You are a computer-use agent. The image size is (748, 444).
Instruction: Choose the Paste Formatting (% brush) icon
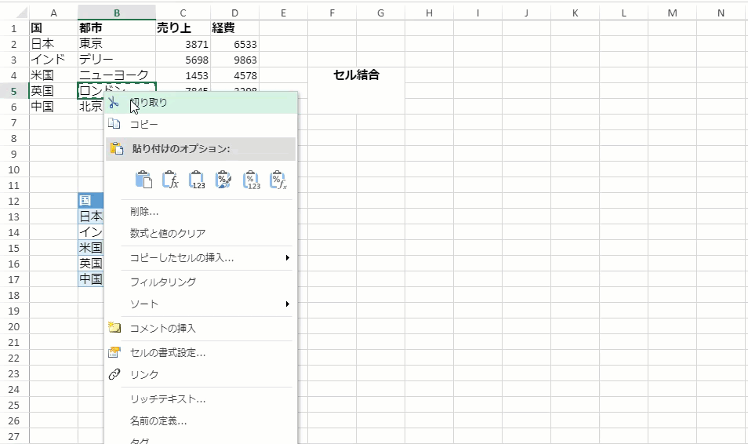223,180
